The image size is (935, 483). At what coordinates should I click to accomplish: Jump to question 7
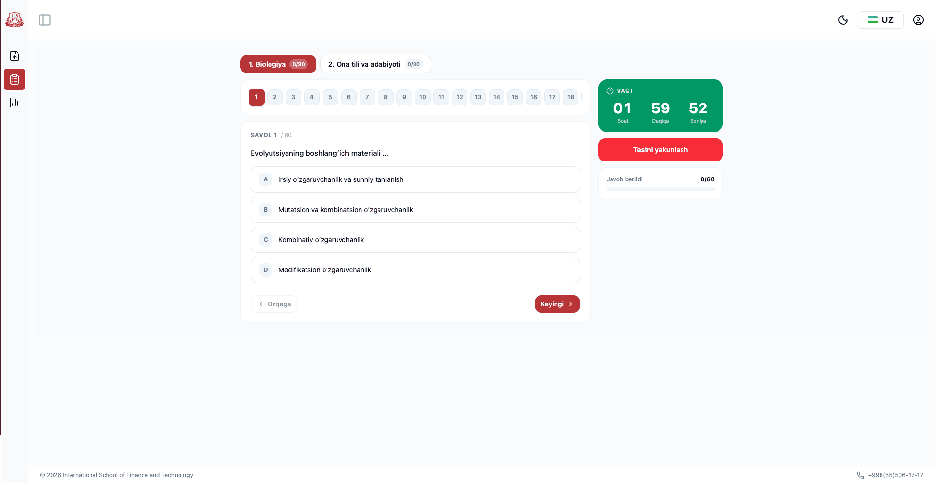[367, 97]
